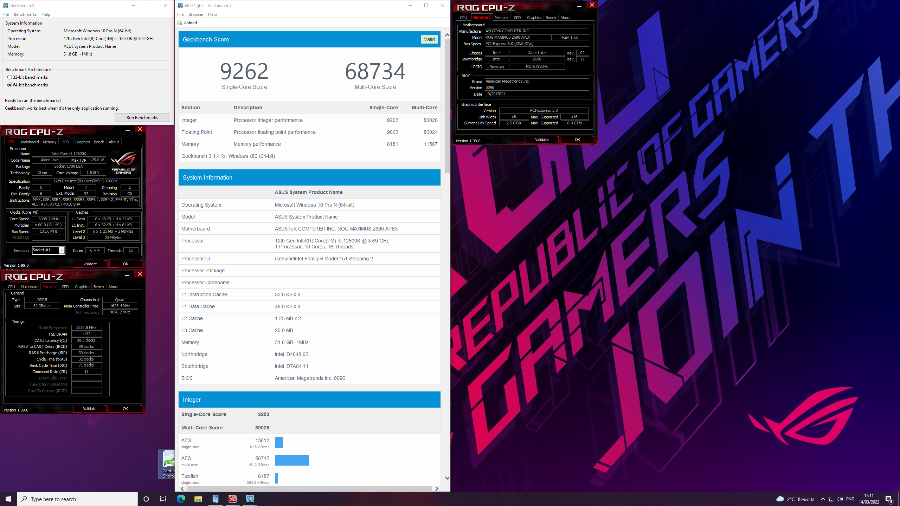Viewport: 900px width, 506px height.
Task: Click the Core Speed 6095.2 MHz value
Action: point(49,219)
